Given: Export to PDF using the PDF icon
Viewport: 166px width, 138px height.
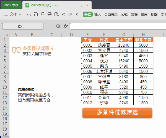Looking at the screenshot, I should (43, 14).
